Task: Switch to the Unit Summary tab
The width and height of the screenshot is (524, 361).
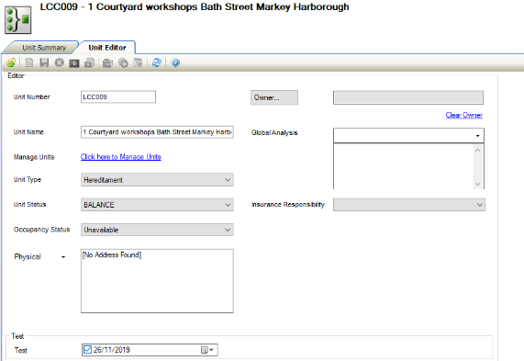Action: tap(44, 48)
